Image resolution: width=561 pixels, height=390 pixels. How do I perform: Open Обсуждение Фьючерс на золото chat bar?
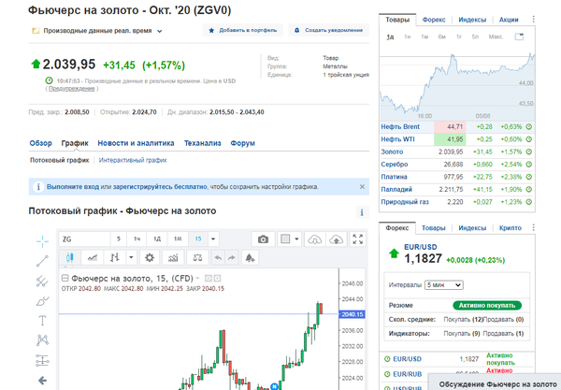[x=495, y=383]
